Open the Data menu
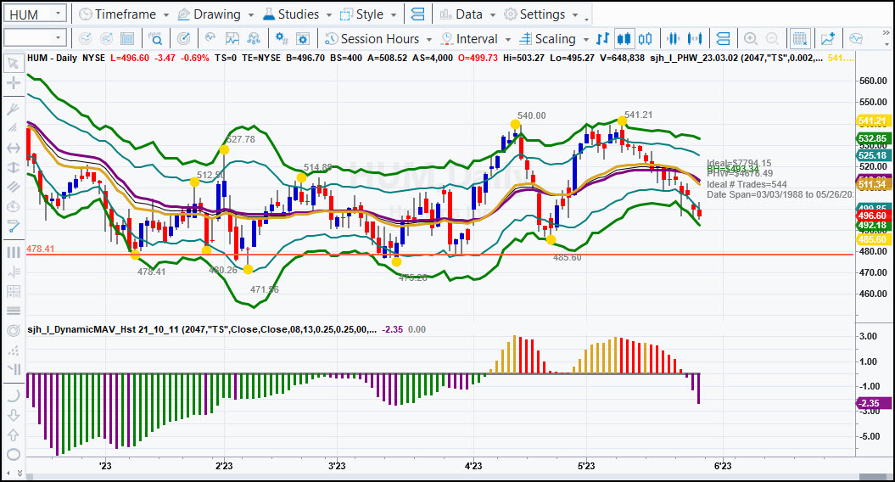Viewport: 895px width, 482px height. [x=461, y=14]
